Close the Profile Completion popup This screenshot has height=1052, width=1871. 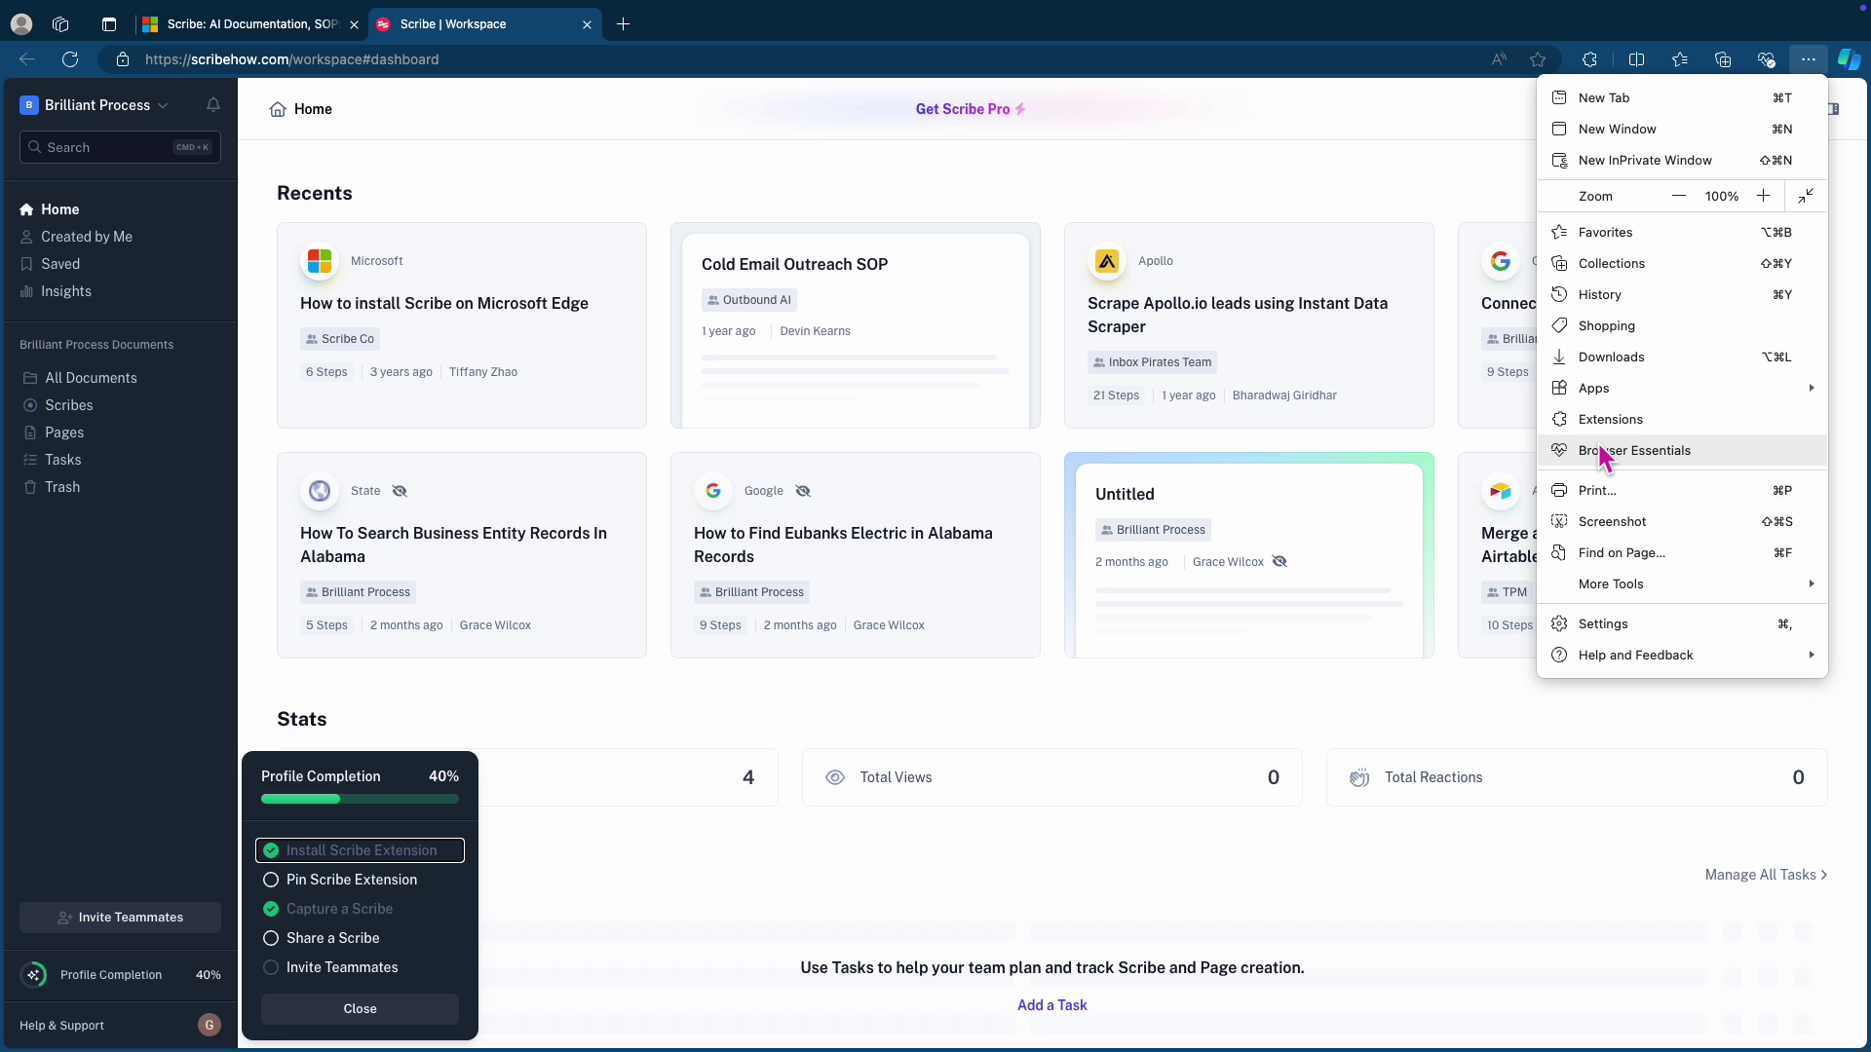pos(360,1008)
